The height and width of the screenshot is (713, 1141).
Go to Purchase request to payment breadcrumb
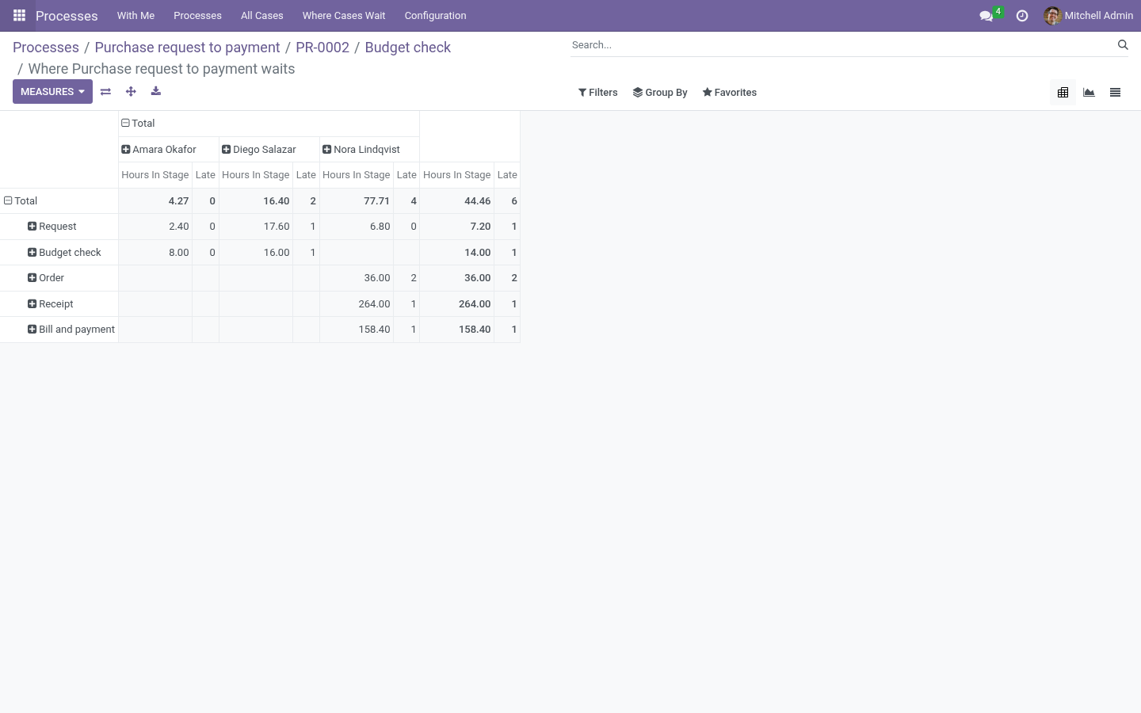[x=187, y=48]
